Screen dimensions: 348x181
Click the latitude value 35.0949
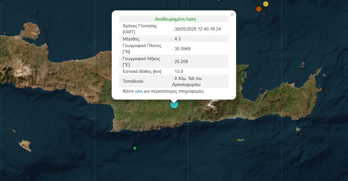182,49
